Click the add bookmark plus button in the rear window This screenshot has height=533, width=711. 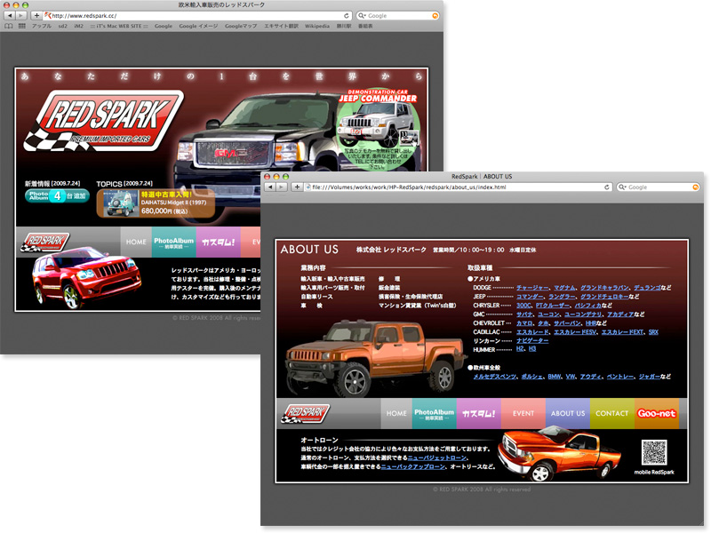36,16
